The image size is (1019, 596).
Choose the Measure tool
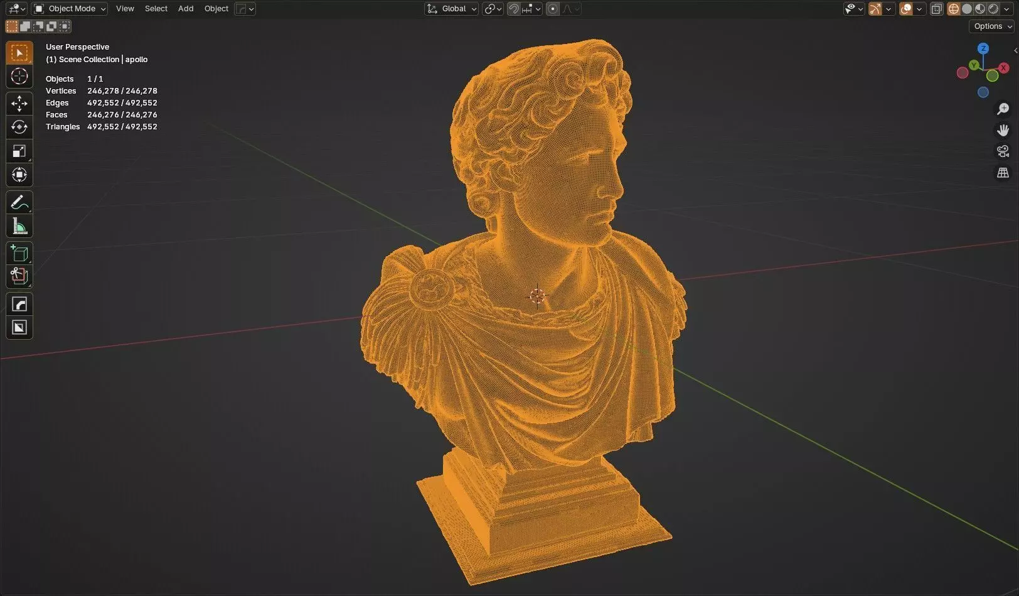19,227
